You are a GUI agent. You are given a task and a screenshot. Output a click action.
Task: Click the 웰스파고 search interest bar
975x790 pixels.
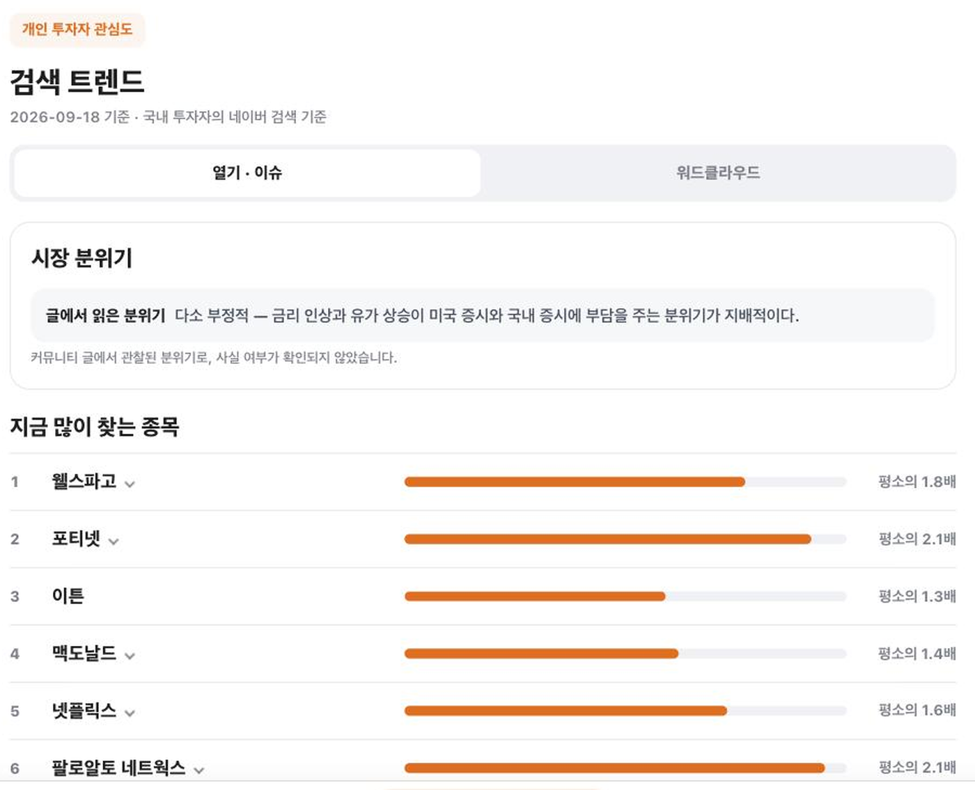click(x=625, y=482)
